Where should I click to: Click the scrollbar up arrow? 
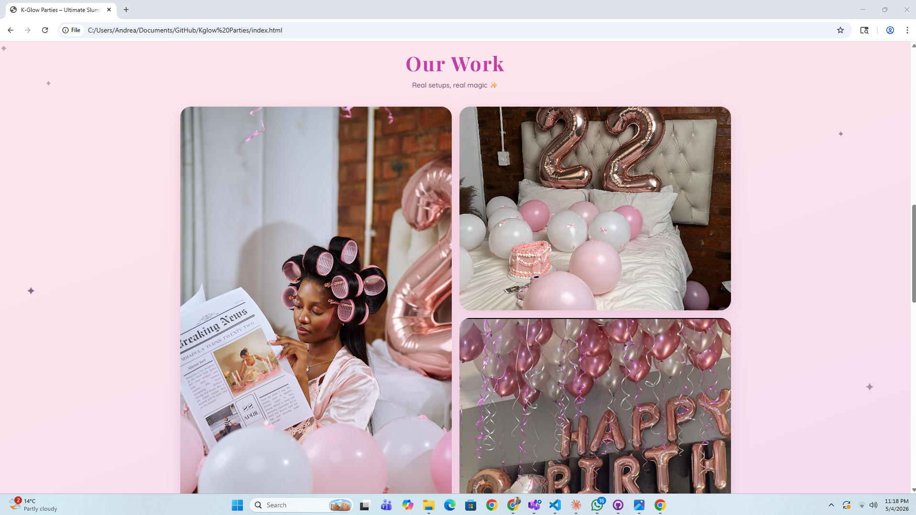(x=914, y=45)
